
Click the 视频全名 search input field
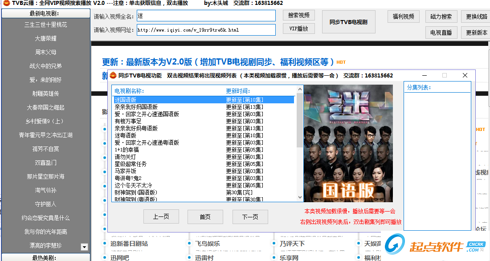(206, 16)
